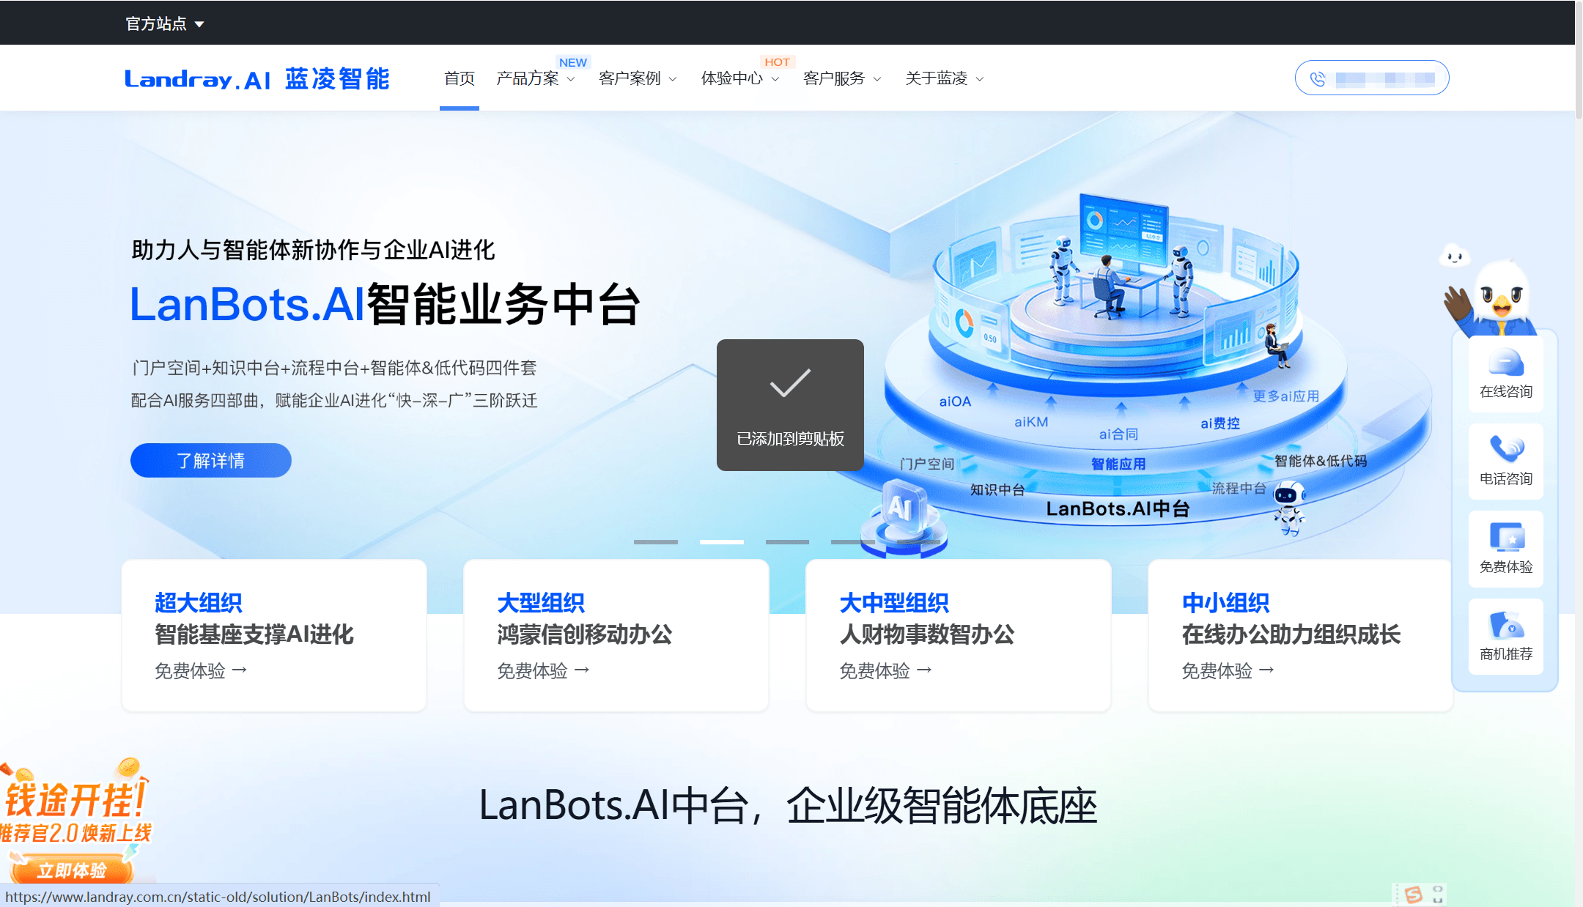This screenshot has height=907, width=1583.
Task: Click the aiOA label in the illustration
Action: tap(955, 401)
